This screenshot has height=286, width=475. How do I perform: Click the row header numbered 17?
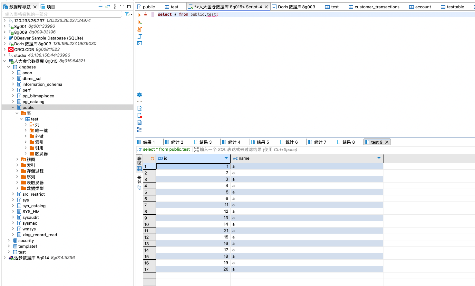tap(150, 269)
